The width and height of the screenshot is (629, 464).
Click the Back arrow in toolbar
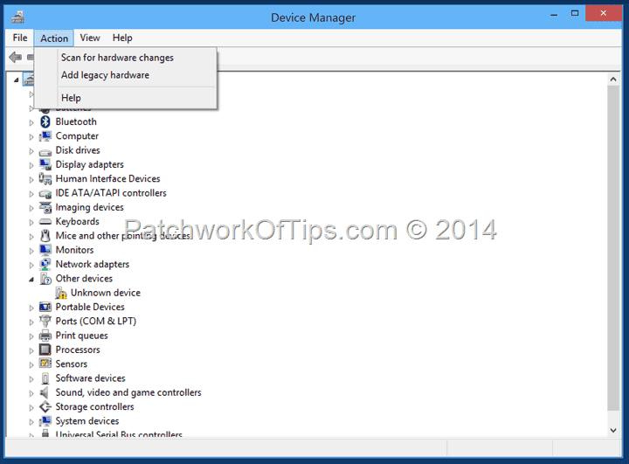15,58
